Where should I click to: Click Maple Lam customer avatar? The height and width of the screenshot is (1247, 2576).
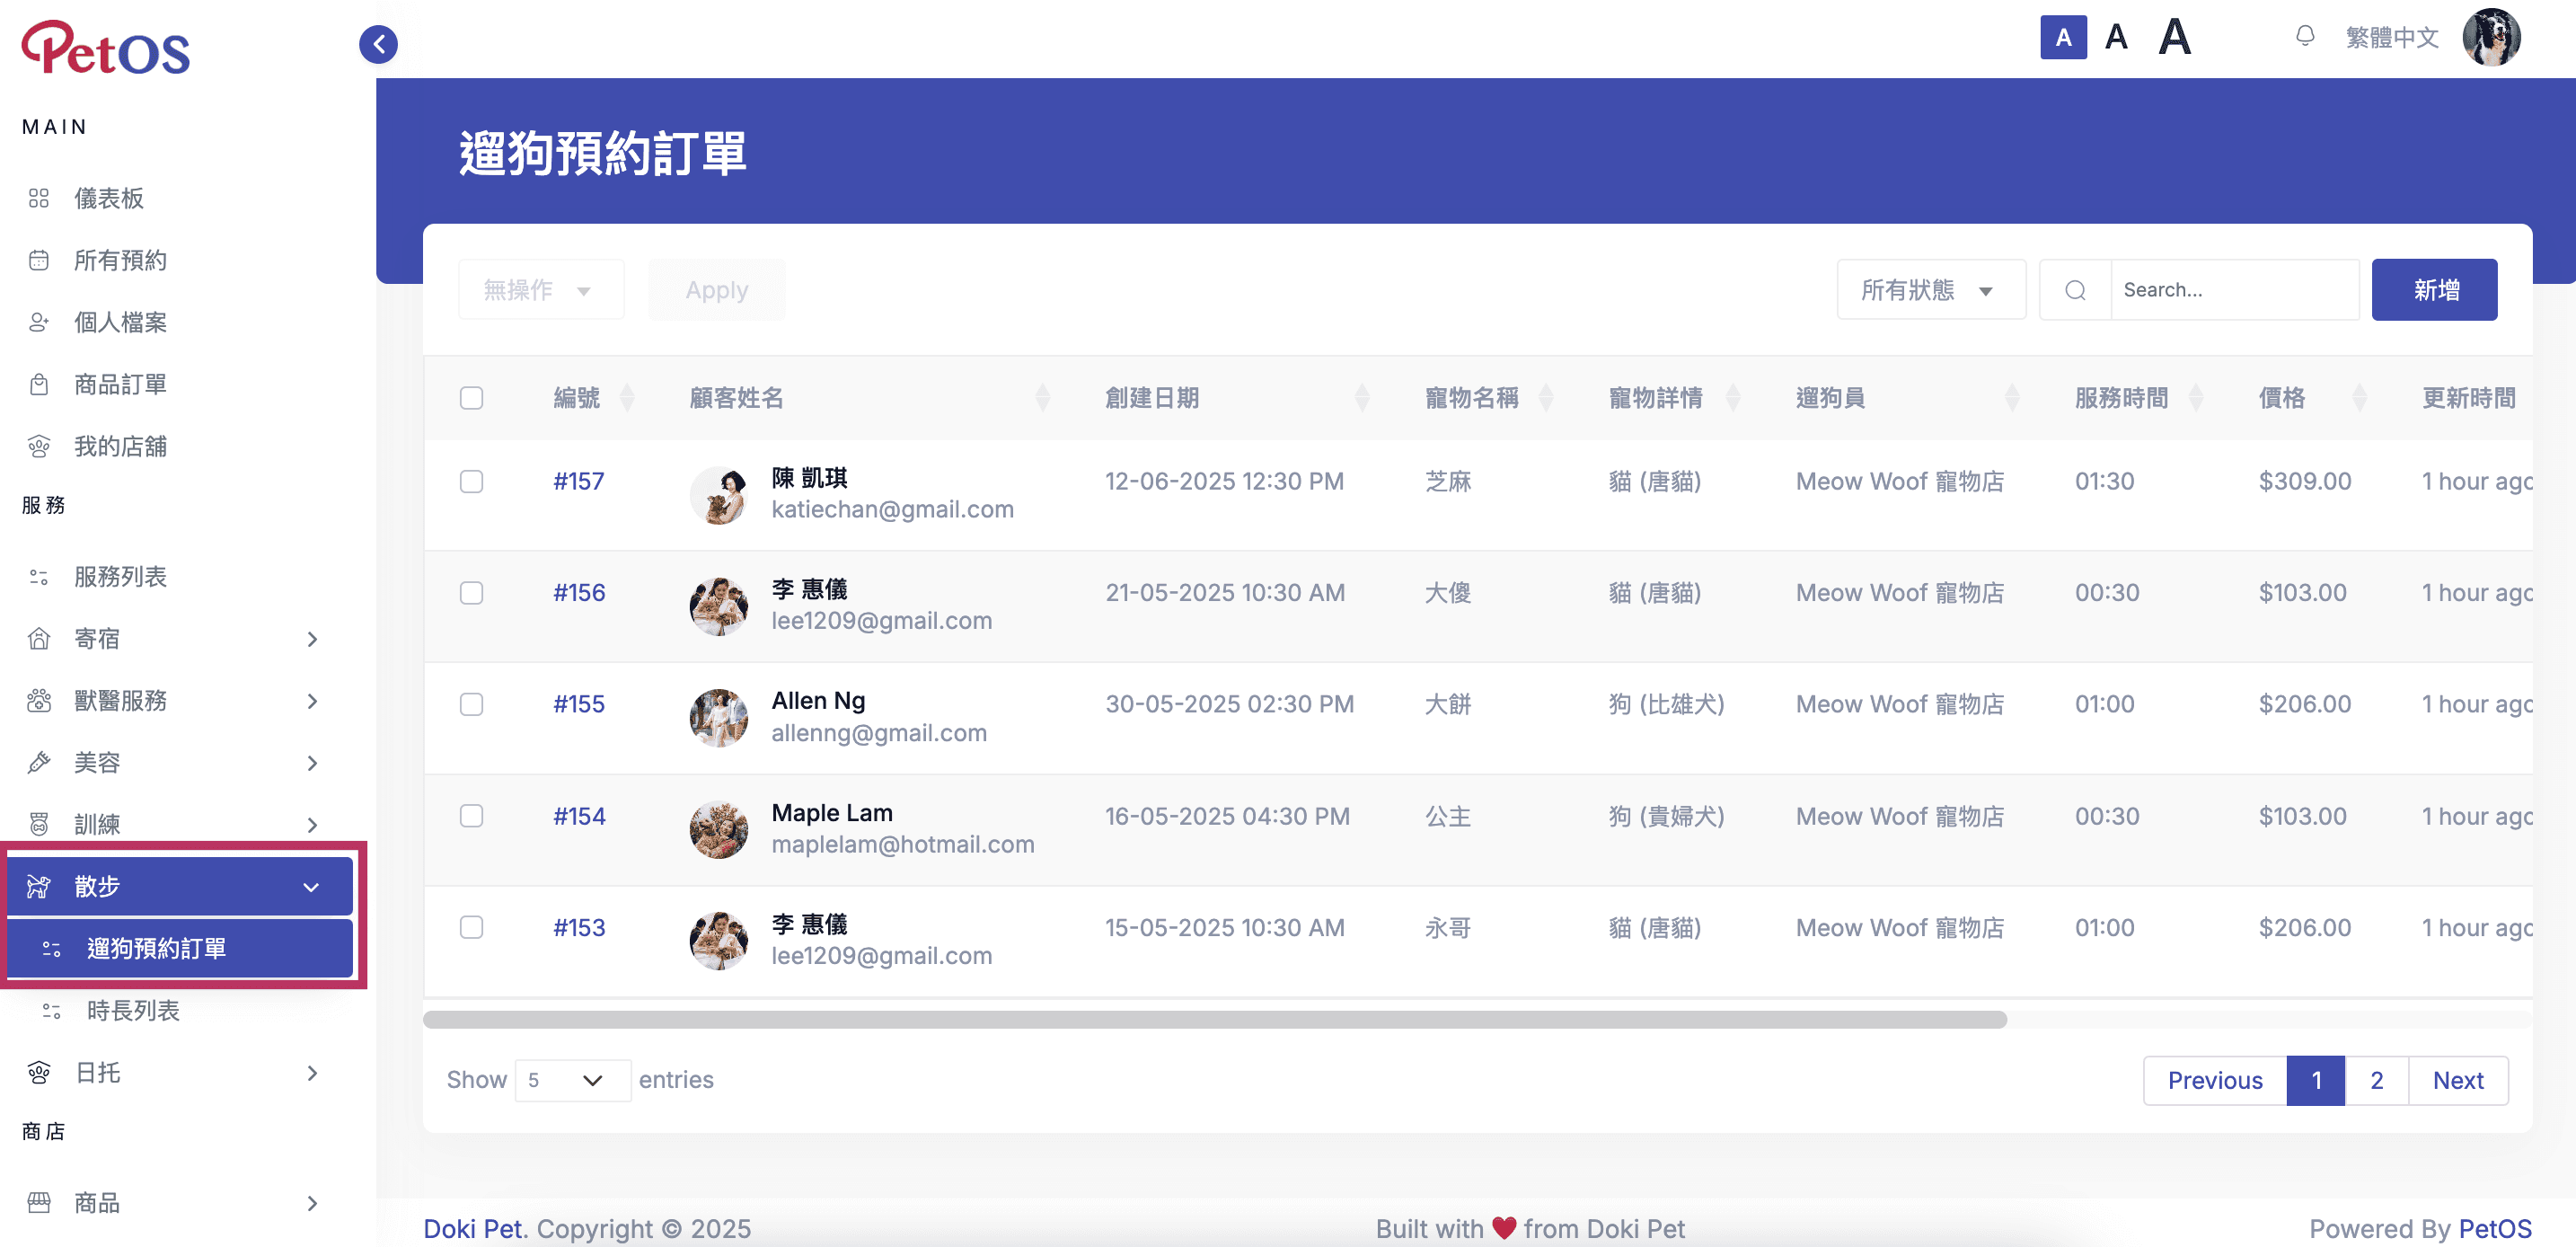[719, 830]
